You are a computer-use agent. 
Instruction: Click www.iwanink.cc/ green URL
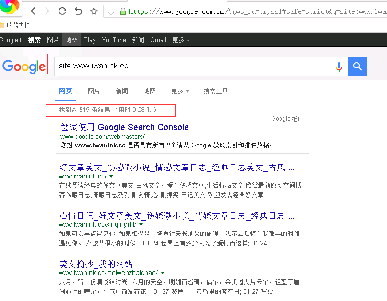coord(82,177)
